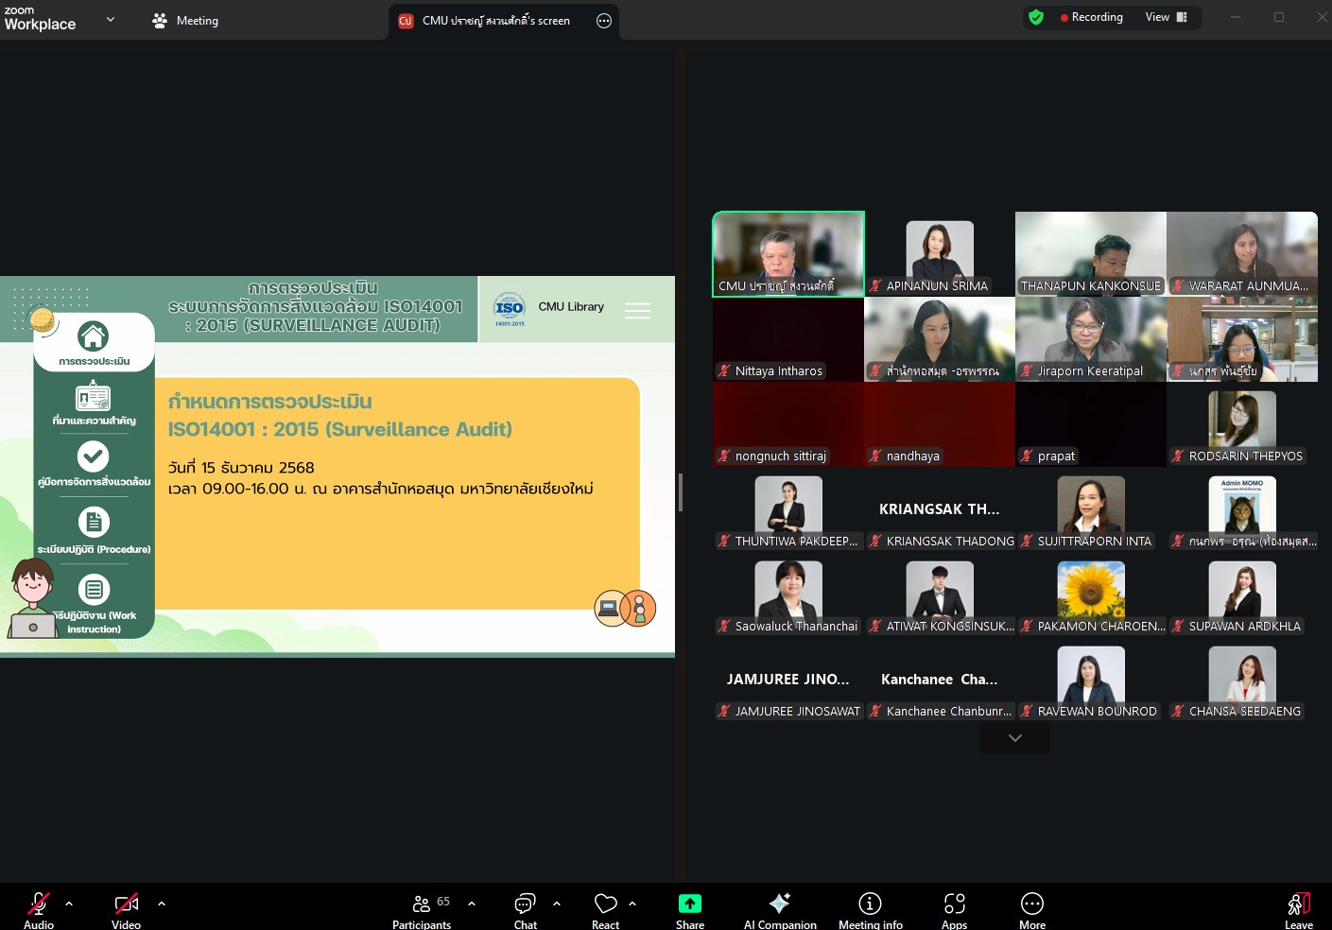The width and height of the screenshot is (1332, 930).
Task: Leave the meeting
Action: point(1298,910)
